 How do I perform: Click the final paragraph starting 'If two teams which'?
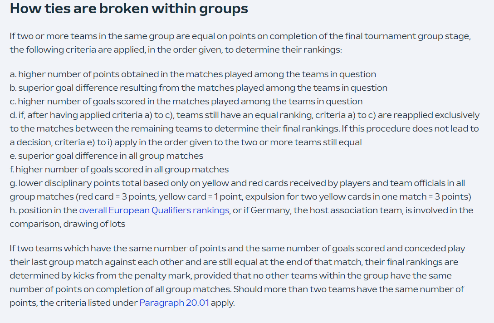(x=238, y=275)
